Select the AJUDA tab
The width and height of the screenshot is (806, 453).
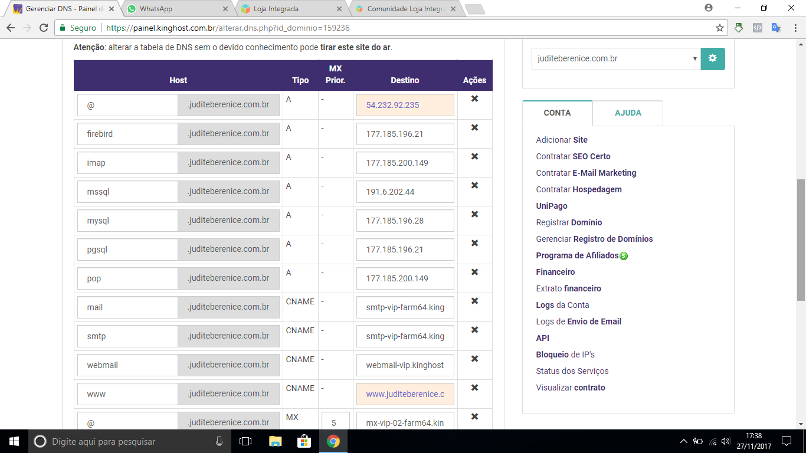628,113
